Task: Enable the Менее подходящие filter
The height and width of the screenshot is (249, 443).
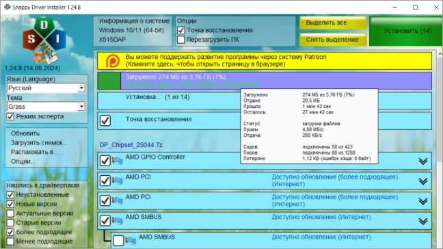Action: [x=10, y=241]
